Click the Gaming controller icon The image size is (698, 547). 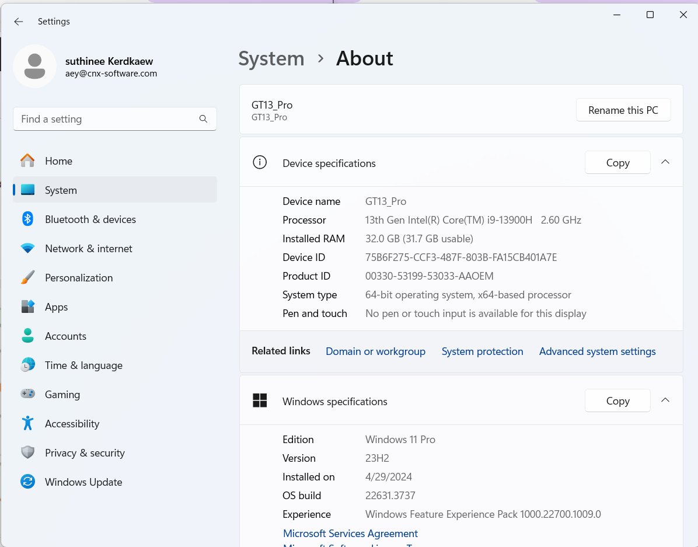(x=27, y=394)
